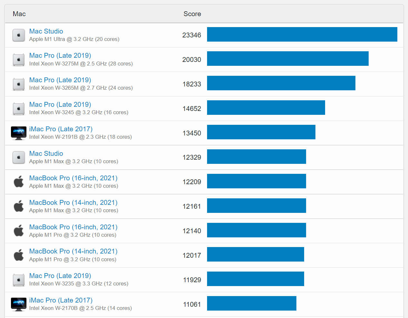The image size is (408, 318).
Task: Select the iMac Pro thumbnail for Xeon W-2170B
Action: pos(19,304)
